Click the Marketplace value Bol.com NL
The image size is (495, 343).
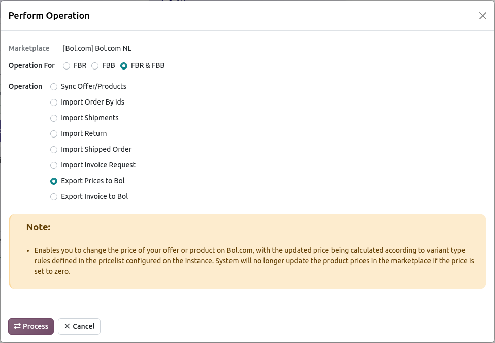coord(97,48)
